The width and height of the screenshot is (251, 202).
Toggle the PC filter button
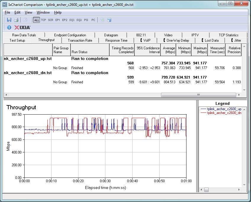click(93, 20)
